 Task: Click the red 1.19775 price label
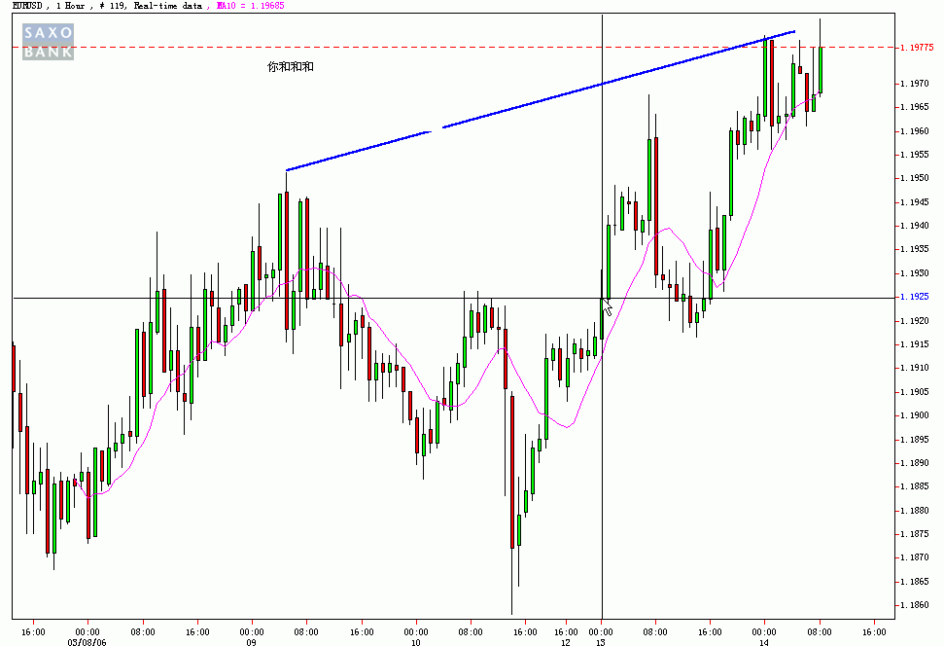918,48
